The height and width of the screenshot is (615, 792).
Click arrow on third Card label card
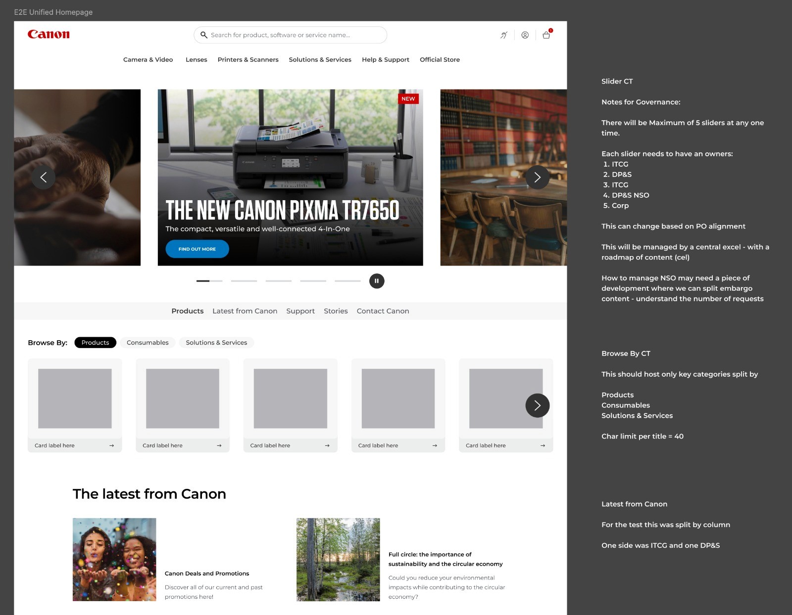pyautogui.click(x=327, y=445)
